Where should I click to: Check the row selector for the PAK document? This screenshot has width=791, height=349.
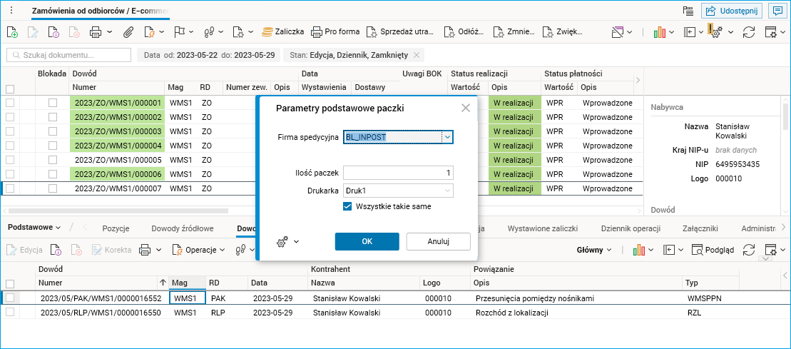click(x=10, y=298)
